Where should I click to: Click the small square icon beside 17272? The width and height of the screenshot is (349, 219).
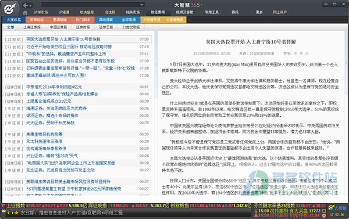[x=324, y=210]
